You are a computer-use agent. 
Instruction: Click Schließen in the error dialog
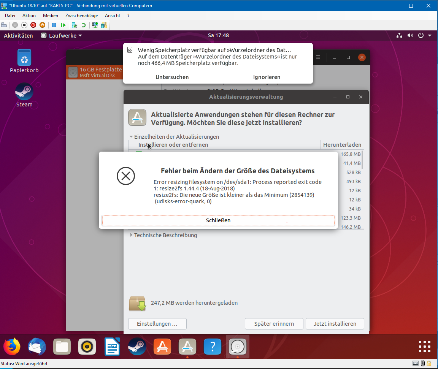(218, 220)
